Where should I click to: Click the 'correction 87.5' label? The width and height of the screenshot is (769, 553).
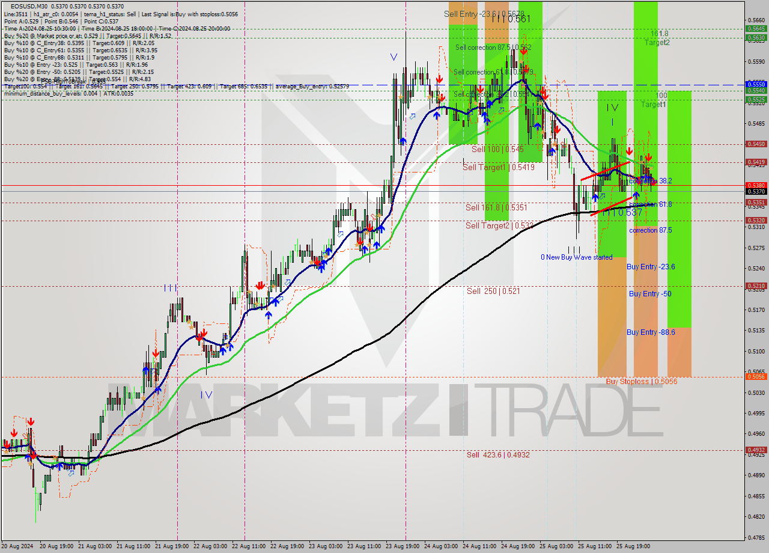651,230
